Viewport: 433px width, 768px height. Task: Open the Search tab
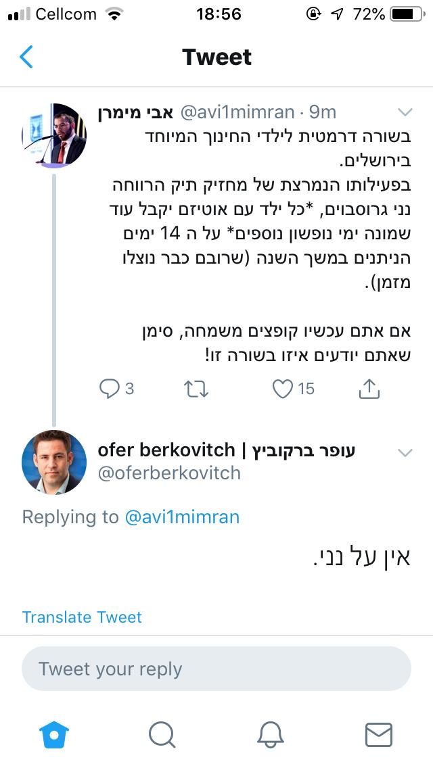point(162,734)
